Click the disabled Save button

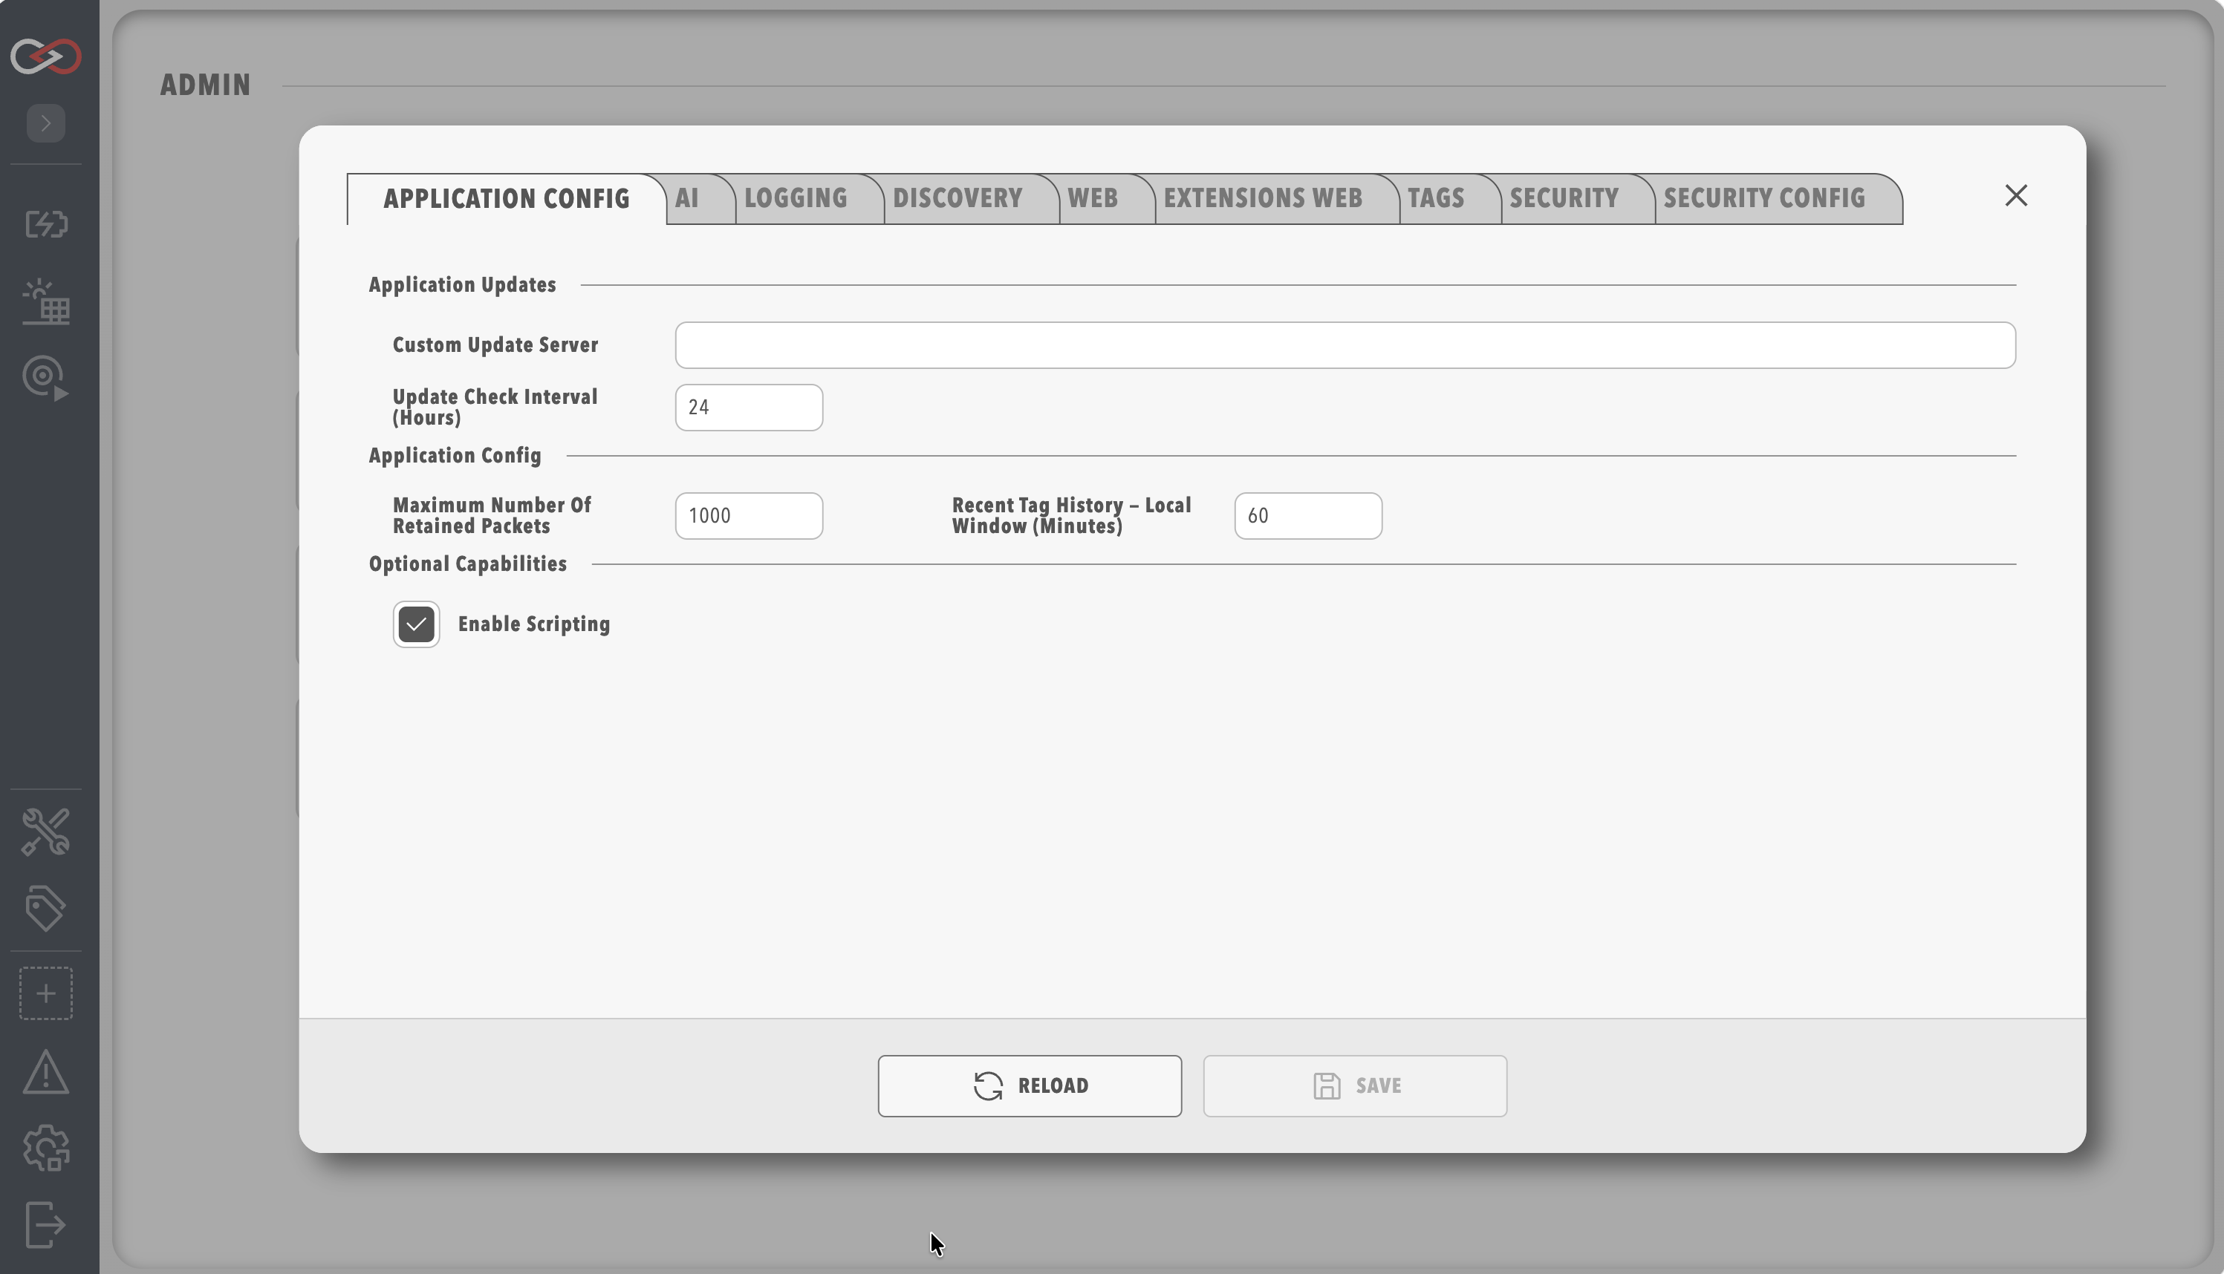(1355, 1085)
